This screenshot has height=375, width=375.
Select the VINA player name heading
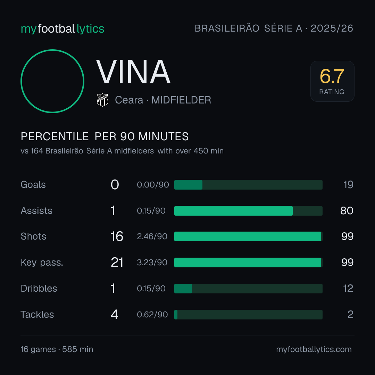[x=133, y=72]
